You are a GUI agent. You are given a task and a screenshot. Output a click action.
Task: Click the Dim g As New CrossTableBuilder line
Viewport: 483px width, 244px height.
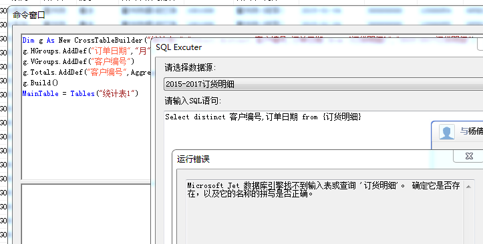coord(87,40)
